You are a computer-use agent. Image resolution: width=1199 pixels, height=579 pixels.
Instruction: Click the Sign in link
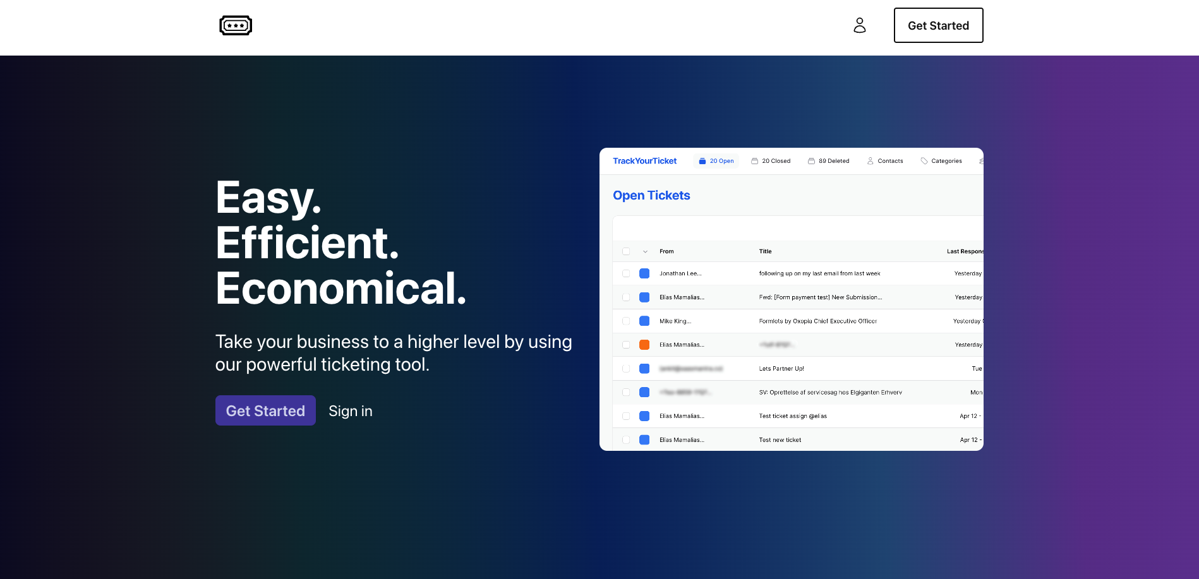click(351, 411)
